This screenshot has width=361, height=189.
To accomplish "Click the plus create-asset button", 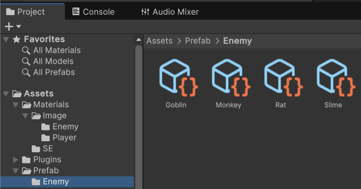I will click(9, 26).
